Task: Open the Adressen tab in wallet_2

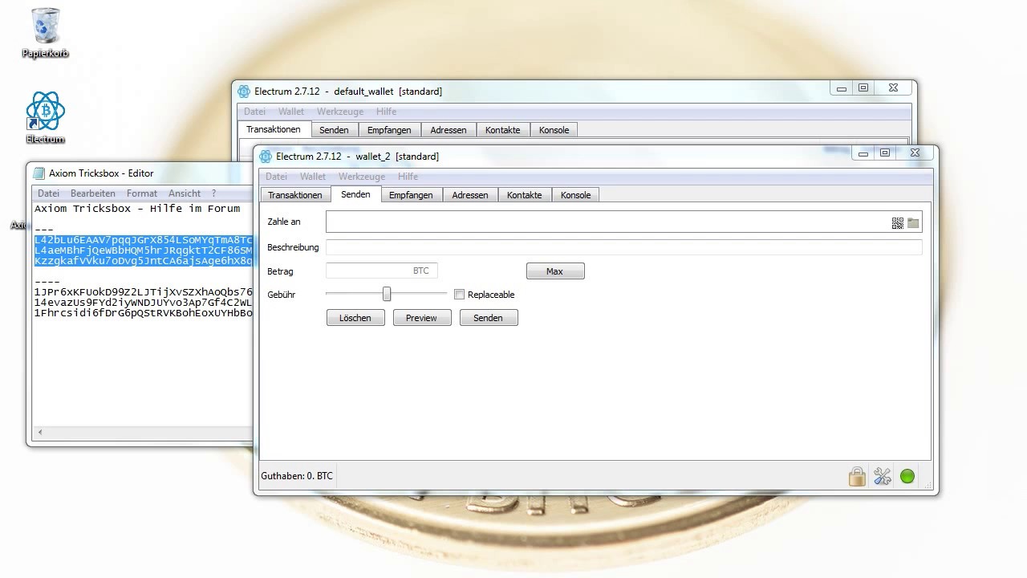Action: 470,195
